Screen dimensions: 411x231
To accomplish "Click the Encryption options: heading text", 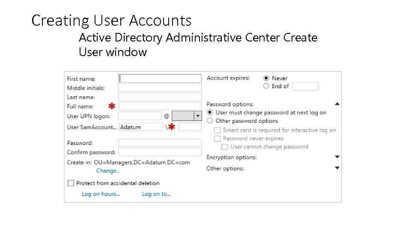I will pos(232,157).
